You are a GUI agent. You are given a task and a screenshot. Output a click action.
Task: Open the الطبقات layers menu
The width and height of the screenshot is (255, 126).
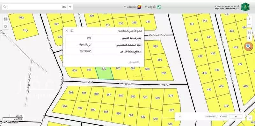click(x=133, y=7)
